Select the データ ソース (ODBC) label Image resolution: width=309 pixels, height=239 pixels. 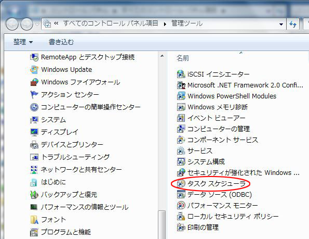coord(220,195)
